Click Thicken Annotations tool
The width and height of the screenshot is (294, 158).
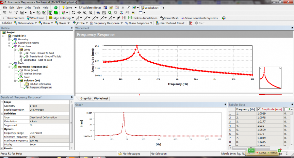pos(142,18)
